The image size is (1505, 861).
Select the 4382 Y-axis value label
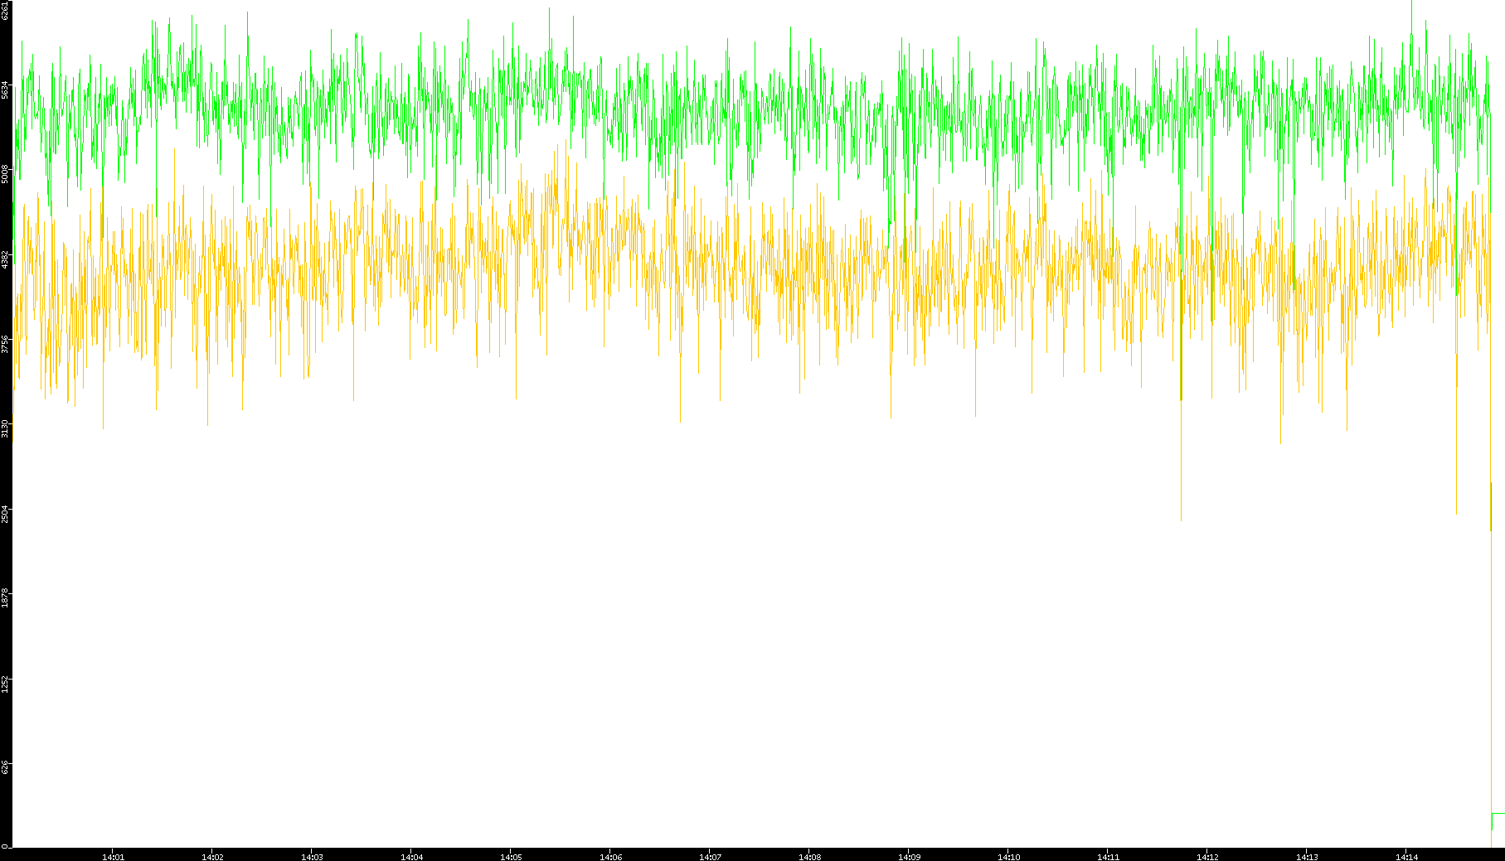(5, 259)
